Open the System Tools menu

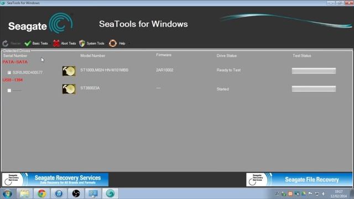[x=95, y=43]
